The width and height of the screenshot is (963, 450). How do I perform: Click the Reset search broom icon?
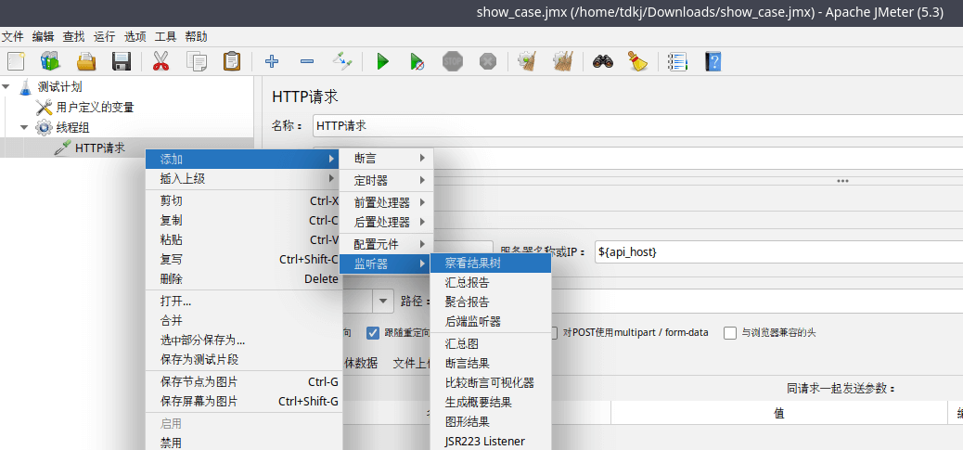pos(638,61)
